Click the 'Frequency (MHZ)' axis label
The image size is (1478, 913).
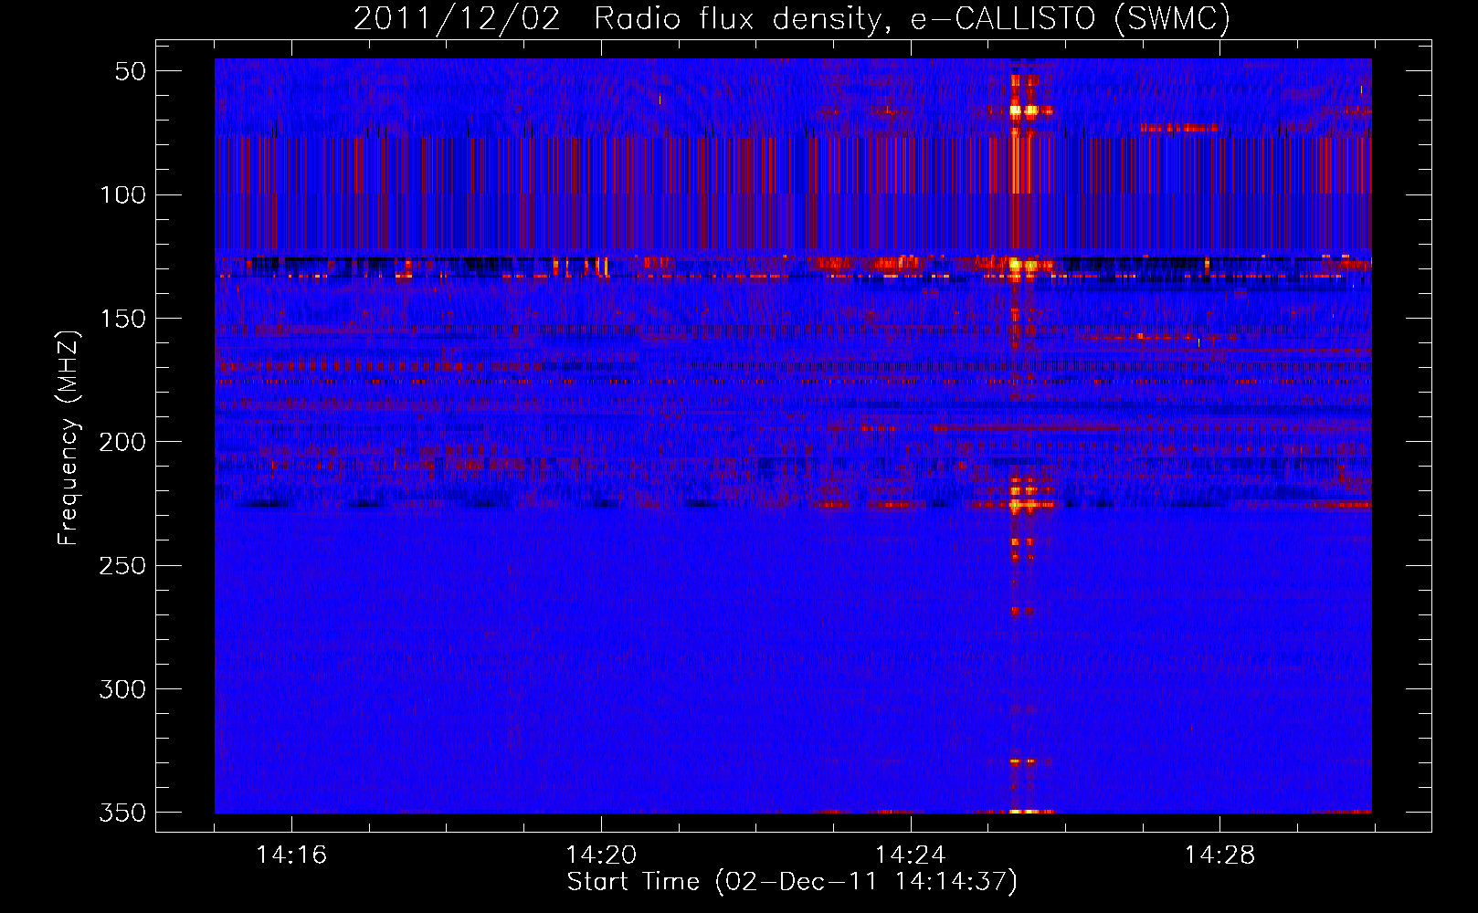tap(69, 438)
